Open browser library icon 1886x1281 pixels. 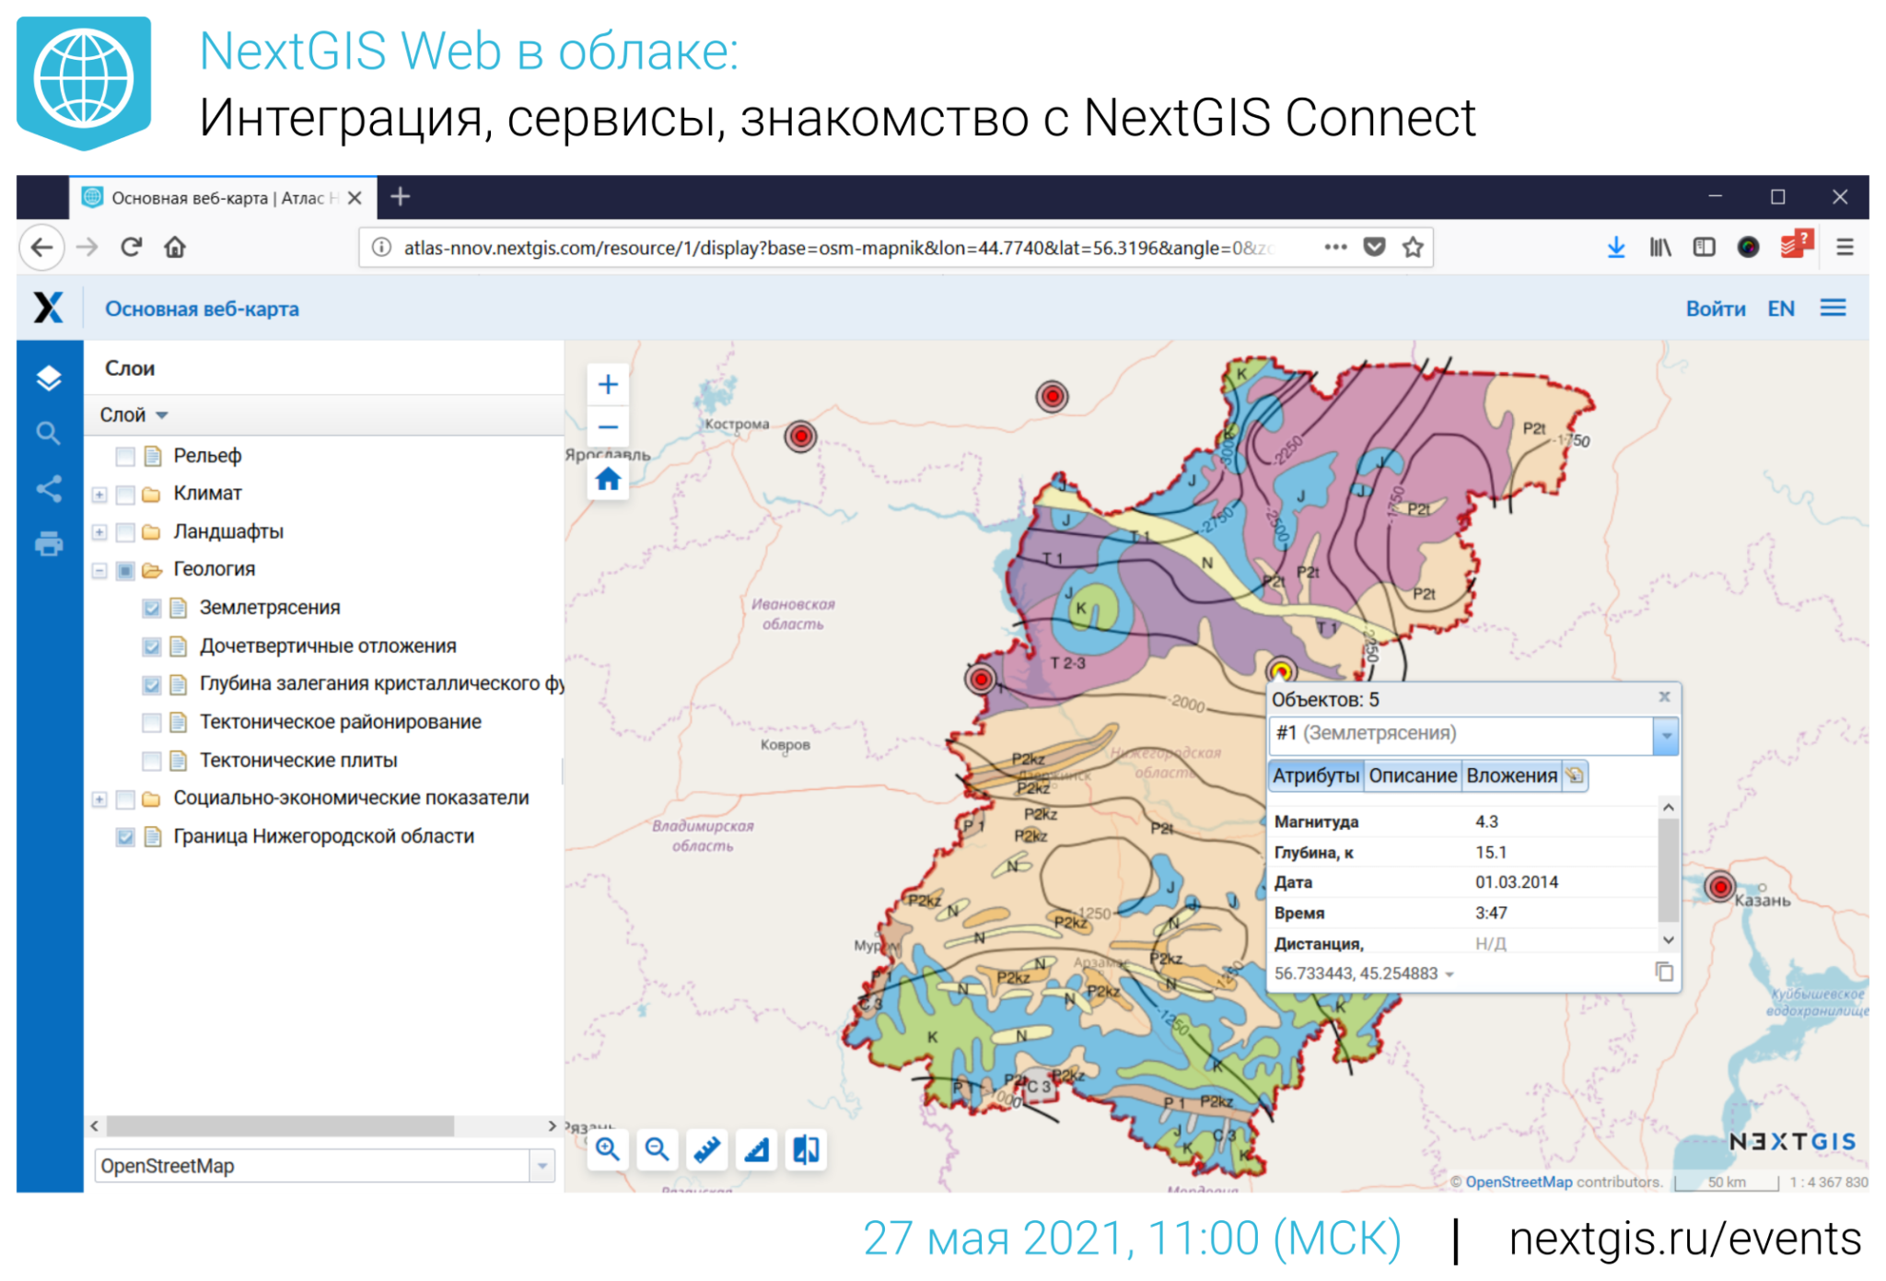tap(1659, 247)
